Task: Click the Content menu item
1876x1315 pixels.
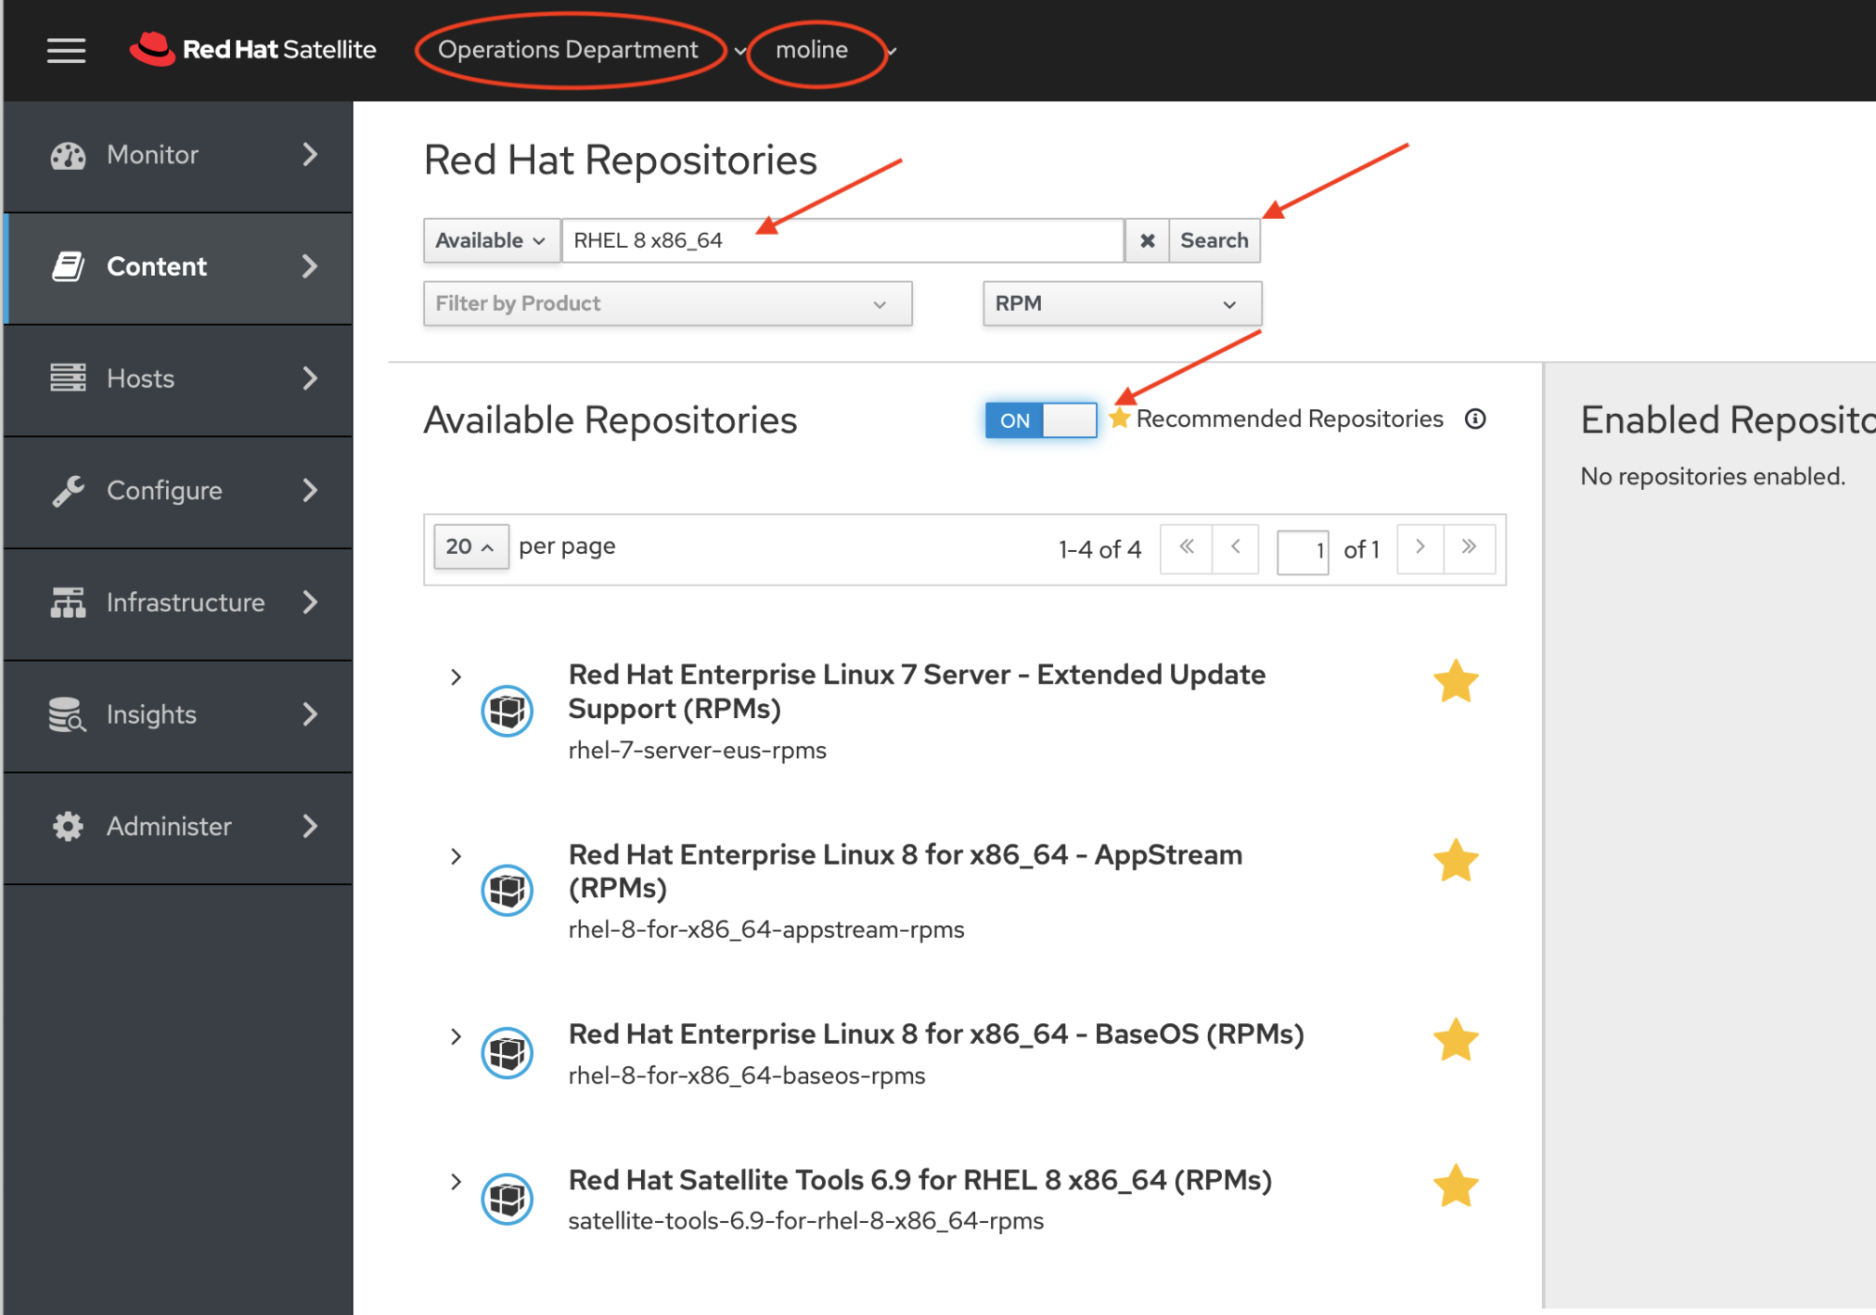Action: (x=157, y=266)
